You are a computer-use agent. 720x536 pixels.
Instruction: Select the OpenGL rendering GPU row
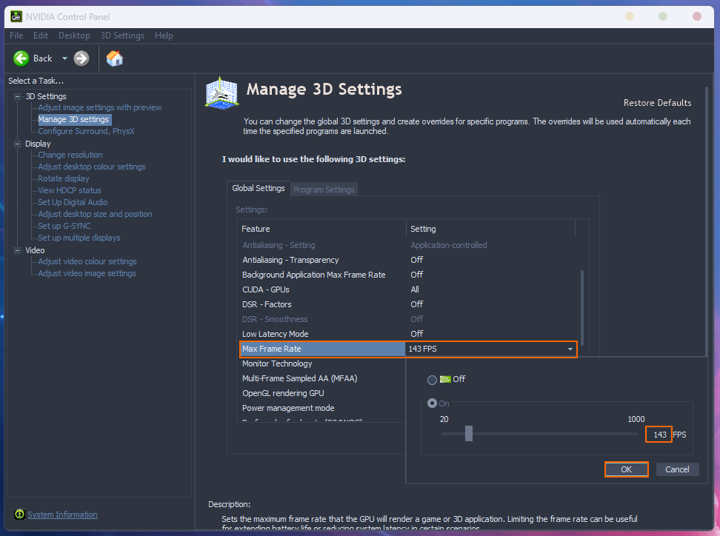click(322, 393)
